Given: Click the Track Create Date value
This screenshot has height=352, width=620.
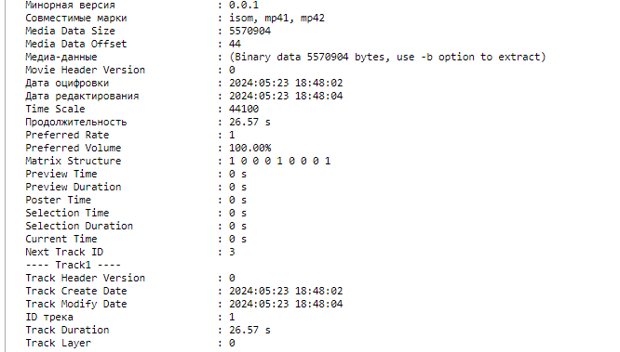Looking at the screenshot, I should click(286, 291).
